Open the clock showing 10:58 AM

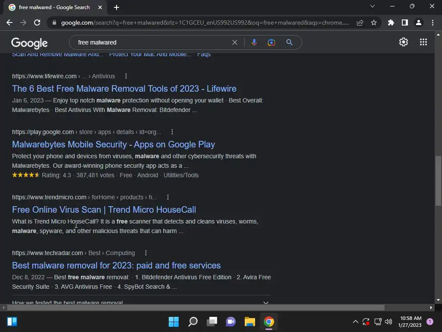click(410, 322)
